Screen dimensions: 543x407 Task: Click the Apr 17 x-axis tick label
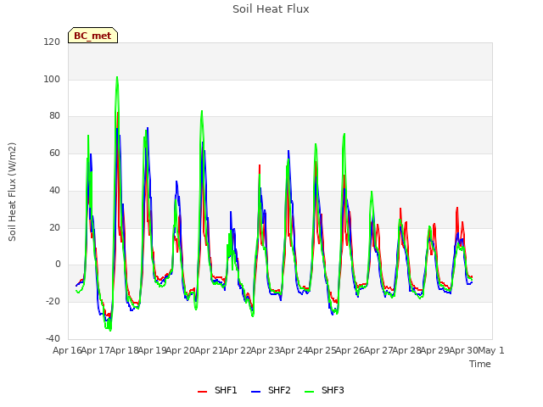point(96,350)
